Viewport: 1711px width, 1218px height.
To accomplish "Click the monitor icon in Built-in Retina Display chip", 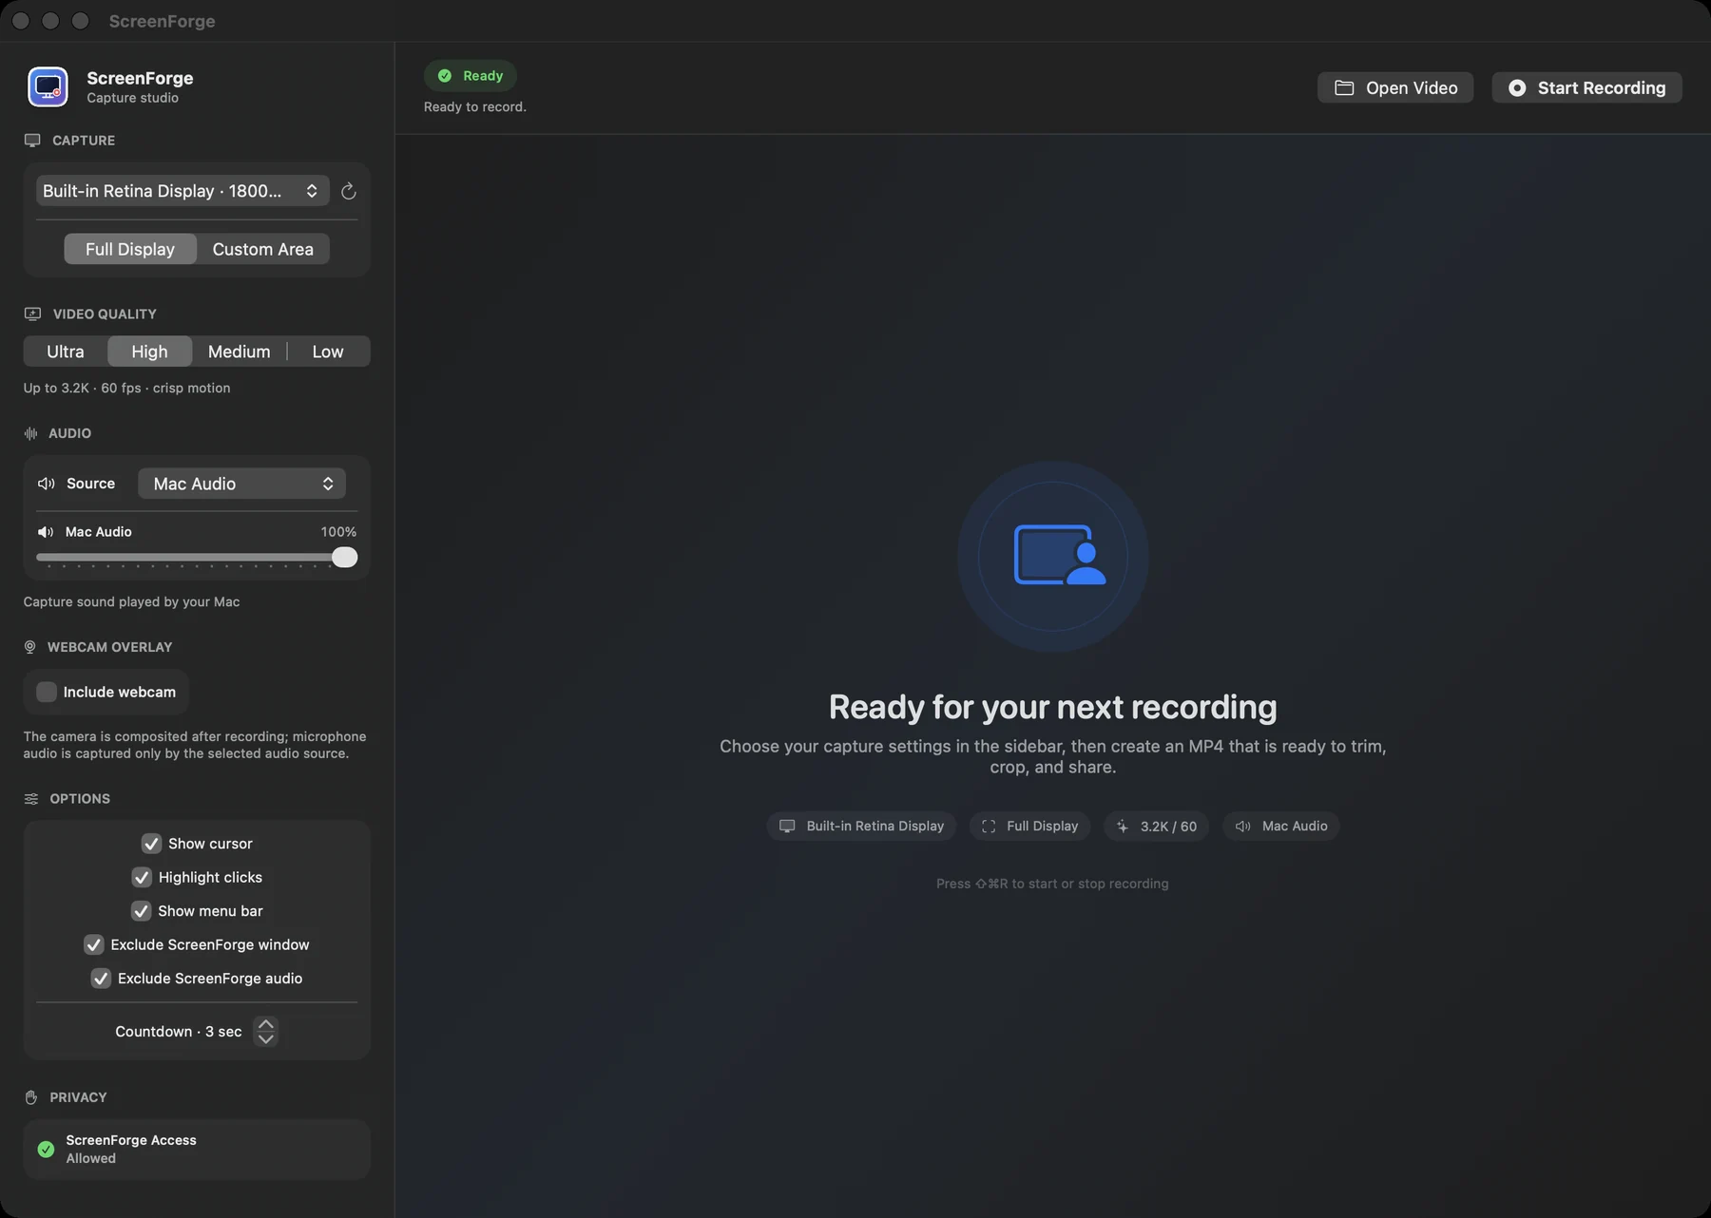I will (x=787, y=826).
